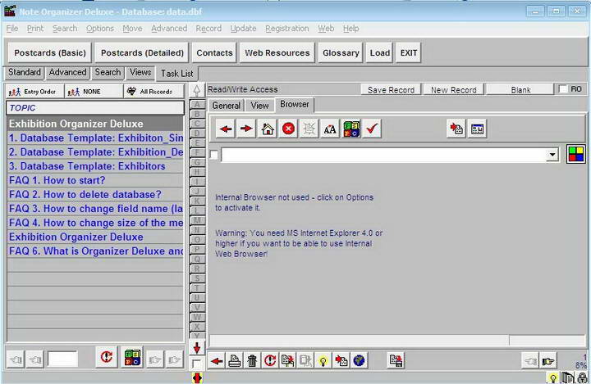
Task: Open the NONE secondary sort selector
Action: [94, 92]
